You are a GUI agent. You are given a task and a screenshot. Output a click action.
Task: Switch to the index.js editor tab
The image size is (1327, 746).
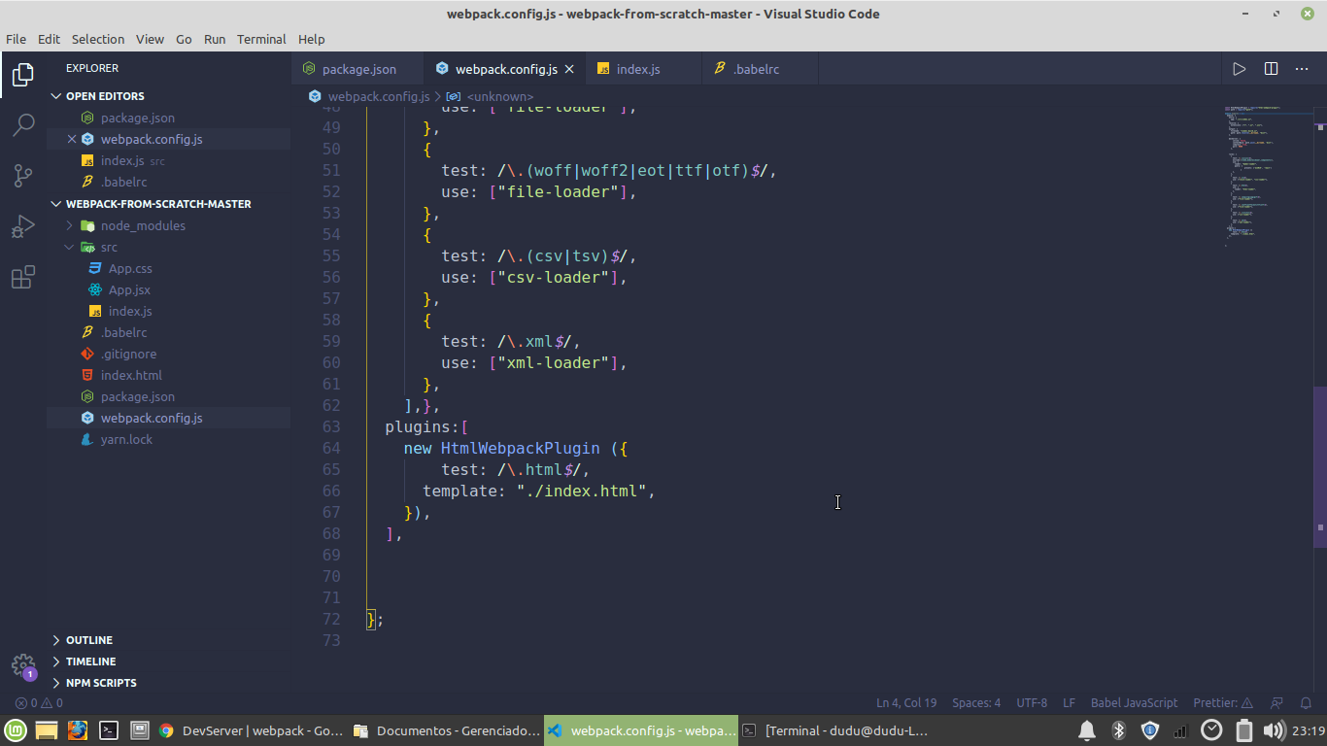point(643,69)
